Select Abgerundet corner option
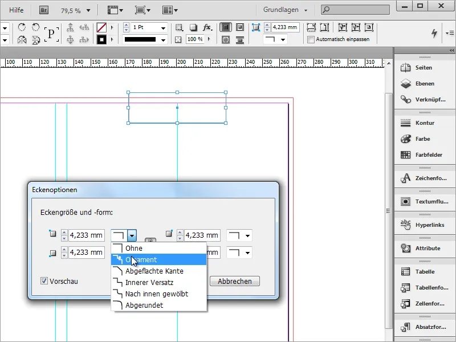Image resolution: width=456 pixels, height=342 pixels. coord(159,305)
